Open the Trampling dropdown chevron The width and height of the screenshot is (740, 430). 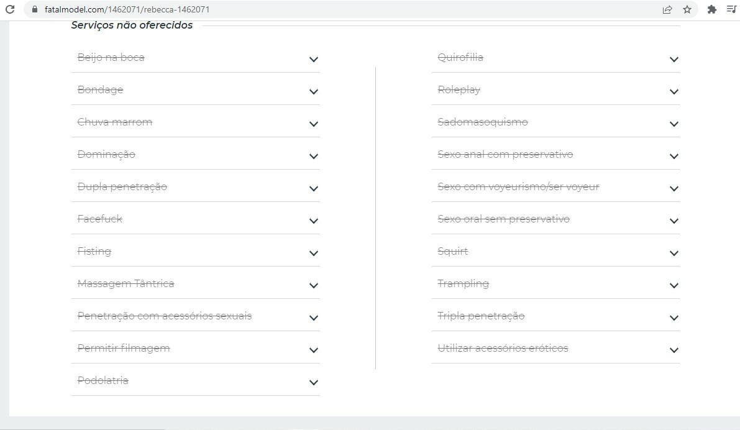point(674,286)
